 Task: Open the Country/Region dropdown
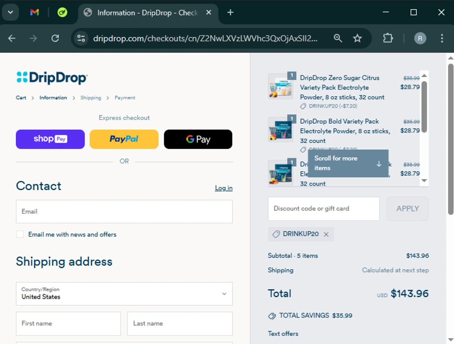pos(124,294)
